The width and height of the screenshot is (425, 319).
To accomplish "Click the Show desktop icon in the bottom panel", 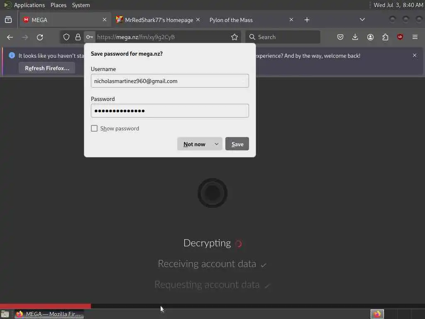I will click(5, 314).
